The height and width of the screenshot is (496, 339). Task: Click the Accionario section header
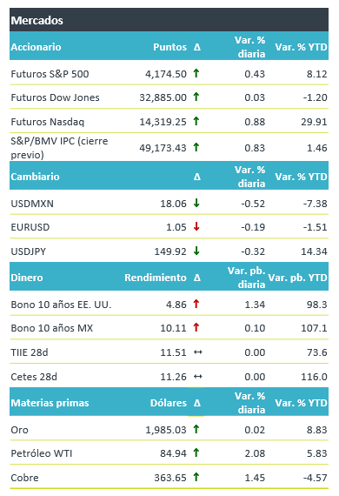[36, 47]
